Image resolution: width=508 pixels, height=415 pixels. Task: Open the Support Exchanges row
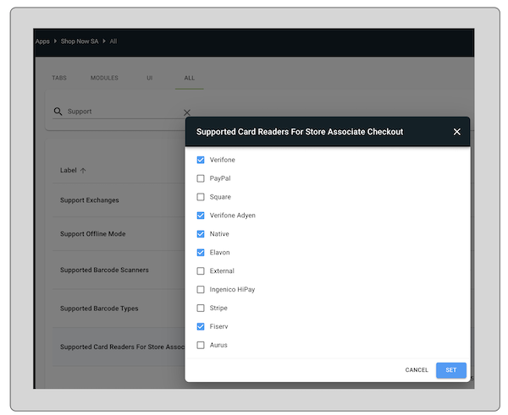click(x=119, y=200)
